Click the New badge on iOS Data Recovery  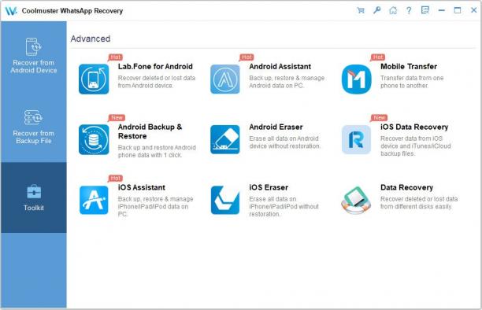point(379,118)
